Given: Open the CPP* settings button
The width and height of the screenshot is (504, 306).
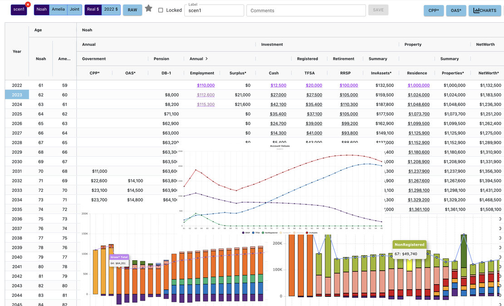Looking at the screenshot, I should tap(433, 10).
